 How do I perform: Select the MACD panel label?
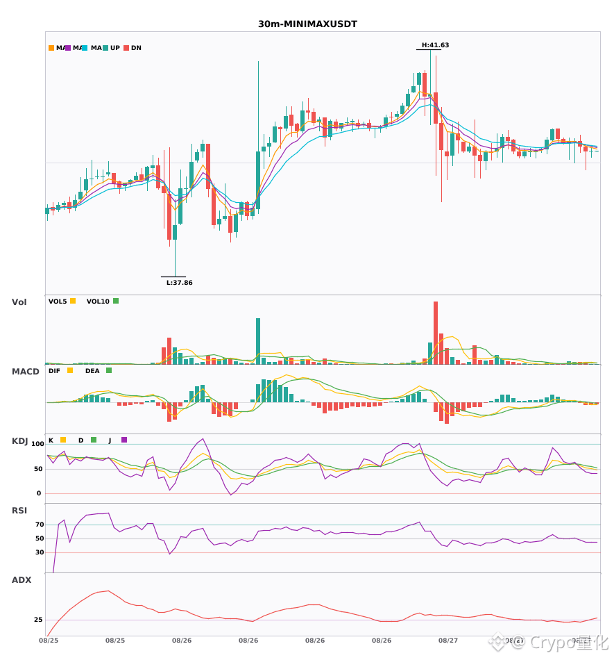pos(25,371)
